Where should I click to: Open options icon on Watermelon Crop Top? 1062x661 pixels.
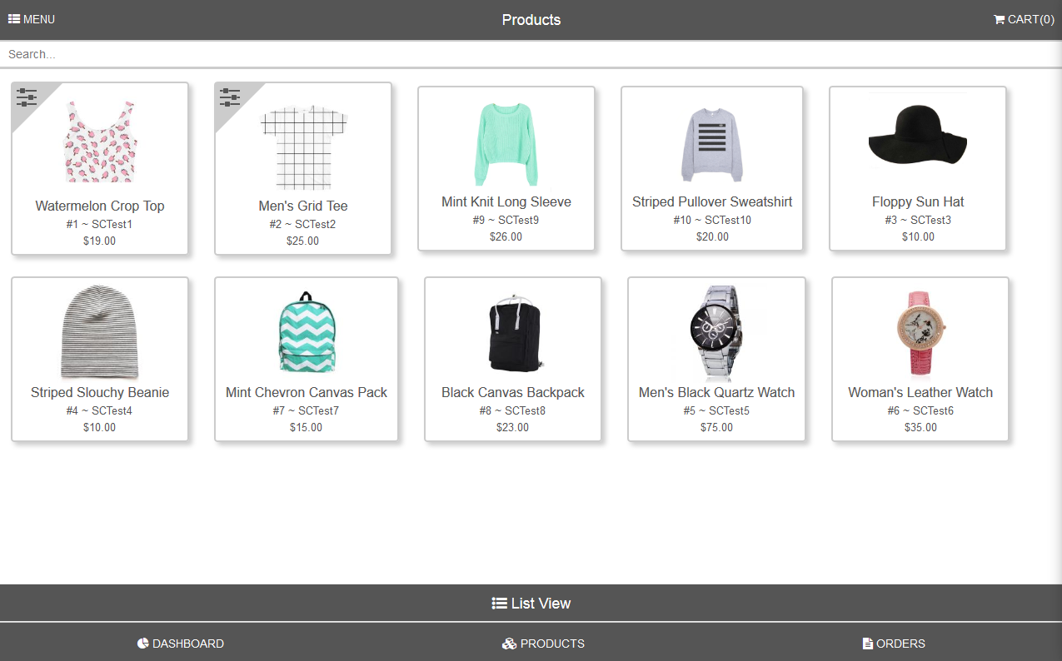point(27,97)
